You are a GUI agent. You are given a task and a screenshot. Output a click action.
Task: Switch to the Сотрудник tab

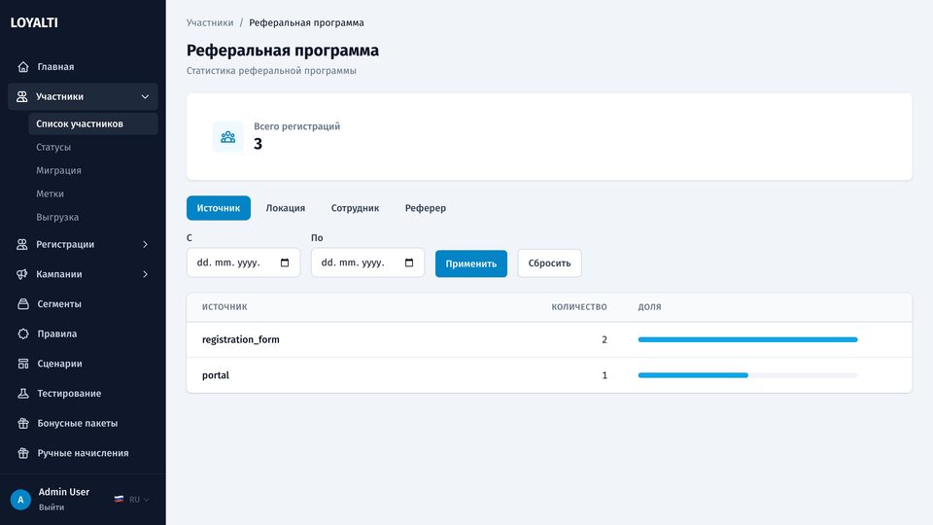(356, 208)
